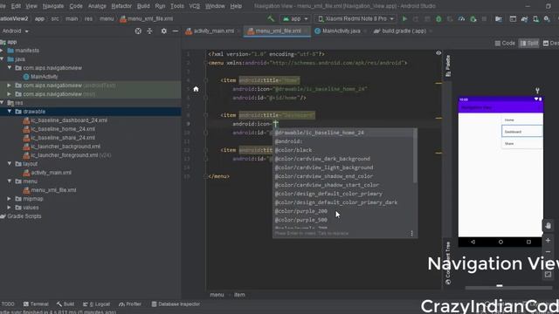The image size is (559, 314).
Task: Expand the mipmap folder
Action: (10, 199)
